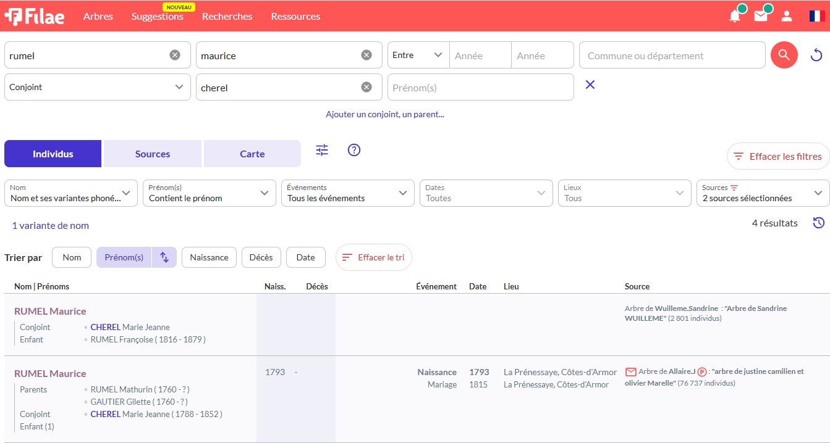Image resolution: width=830 pixels, height=443 pixels.
Task: Expand the Nom variants filter dropdown
Action: [71, 193]
